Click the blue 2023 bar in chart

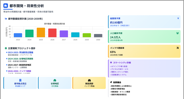18,35
